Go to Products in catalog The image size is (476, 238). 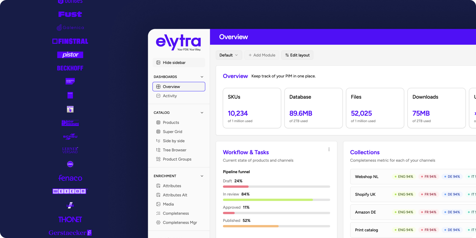coord(179,122)
